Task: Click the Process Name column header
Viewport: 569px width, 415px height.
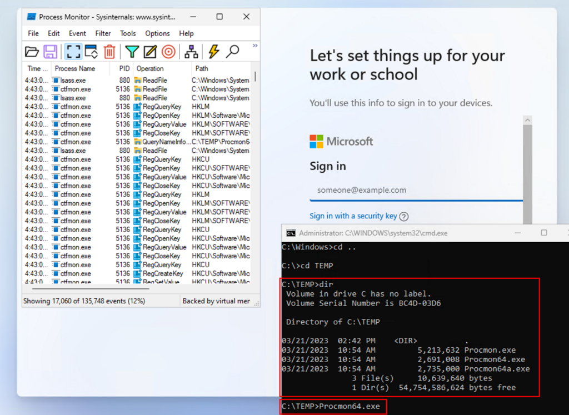Action: (75, 69)
